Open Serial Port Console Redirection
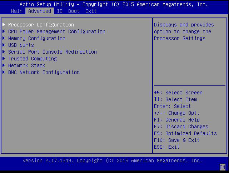This screenshot has height=173, width=229. pyautogui.click(x=53, y=52)
